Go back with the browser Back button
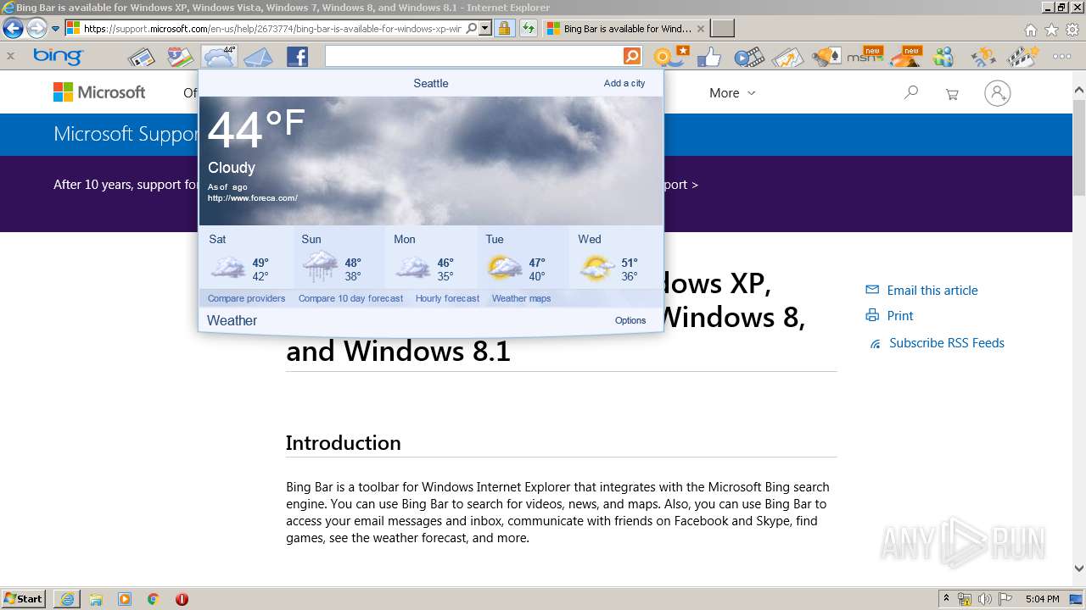The width and height of the screenshot is (1086, 610). tap(13, 28)
